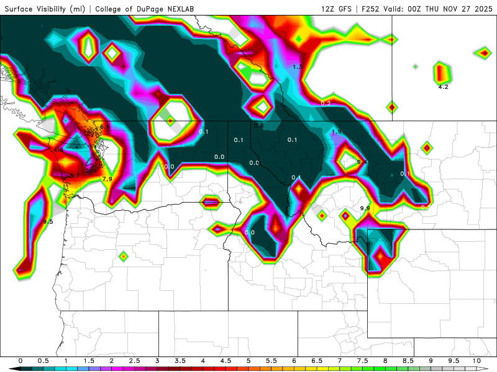Click the colorbar label '8'

385,361
